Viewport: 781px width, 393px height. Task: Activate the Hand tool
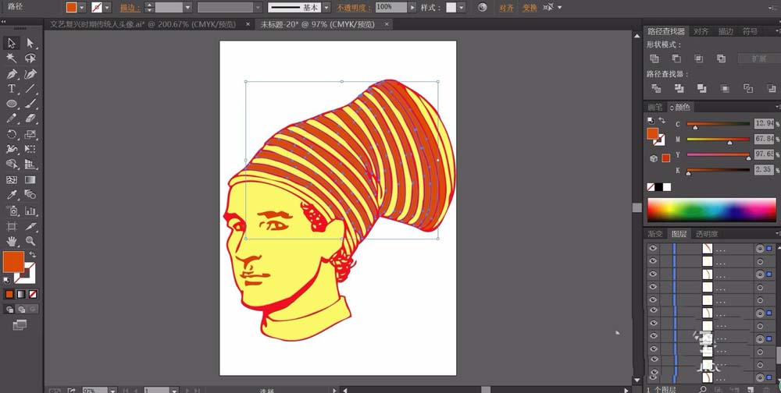point(12,241)
